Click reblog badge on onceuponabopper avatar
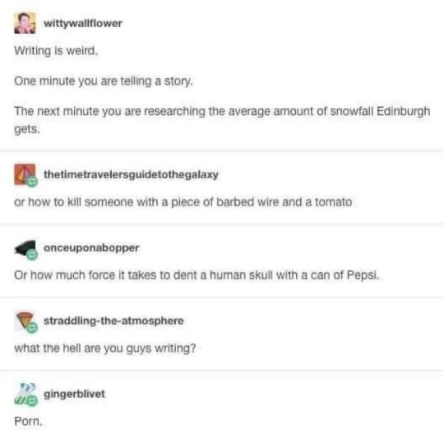444x439 pixels. [x=32, y=255]
